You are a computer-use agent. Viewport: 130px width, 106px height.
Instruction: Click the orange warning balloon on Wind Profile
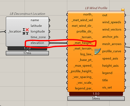(x=123, y=10)
